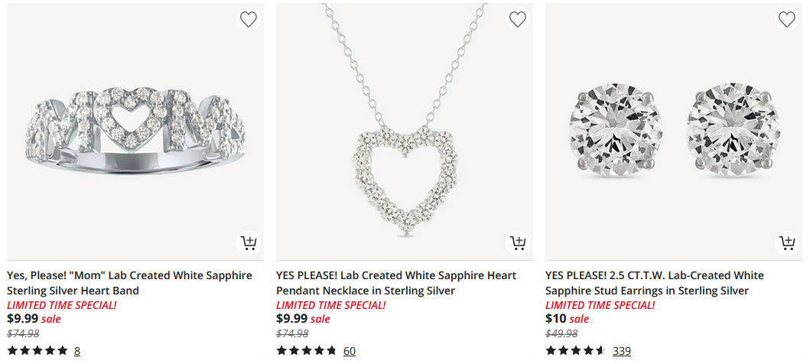Click the $9.99 sale price on necklace
This screenshot has width=810, height=364.
(x=291, y=319)
